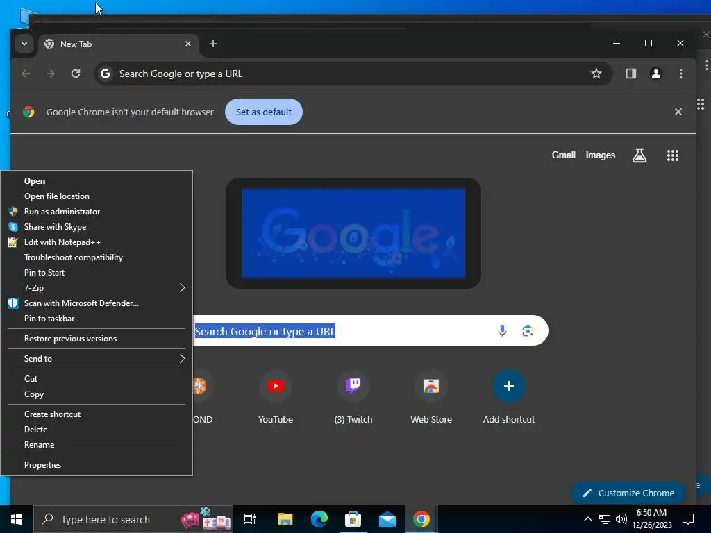Dismiss the default browser infobar
This screenshot has height=533, width=711.
pos(678,112)
